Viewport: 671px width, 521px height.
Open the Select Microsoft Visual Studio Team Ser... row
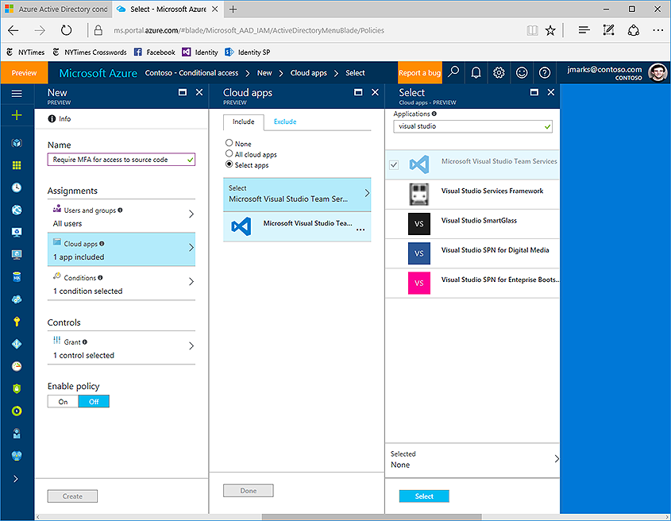tap(297, 195)
